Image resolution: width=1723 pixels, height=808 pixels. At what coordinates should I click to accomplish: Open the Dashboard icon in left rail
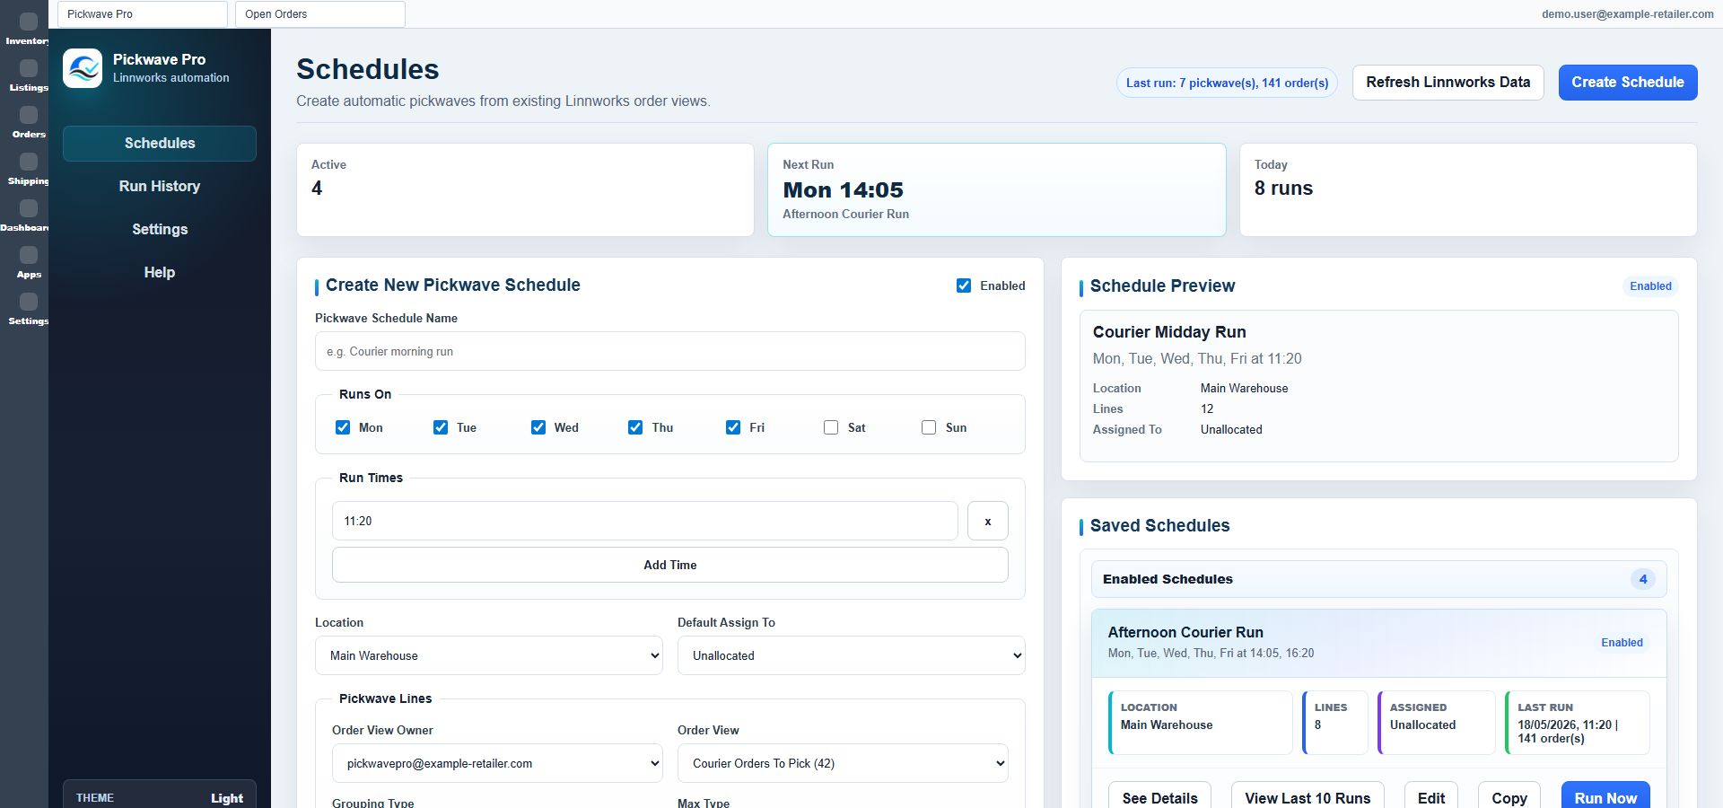point(29,208)
